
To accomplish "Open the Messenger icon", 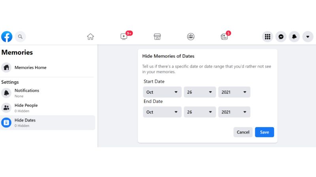I will (281, 37).
